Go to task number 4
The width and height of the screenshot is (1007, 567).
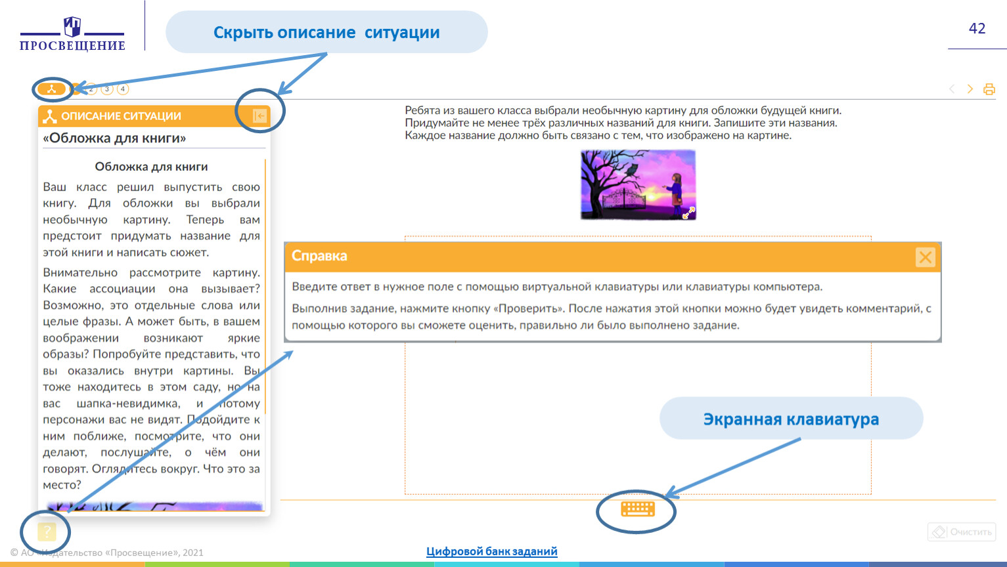pyautogui.click(x=123, y=89)
